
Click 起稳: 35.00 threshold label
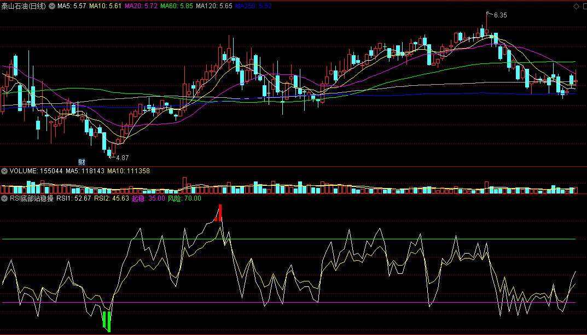pos(148,198)
